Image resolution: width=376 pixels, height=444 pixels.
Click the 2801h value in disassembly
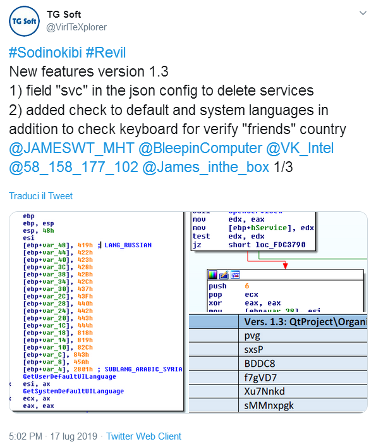point(83,369)
